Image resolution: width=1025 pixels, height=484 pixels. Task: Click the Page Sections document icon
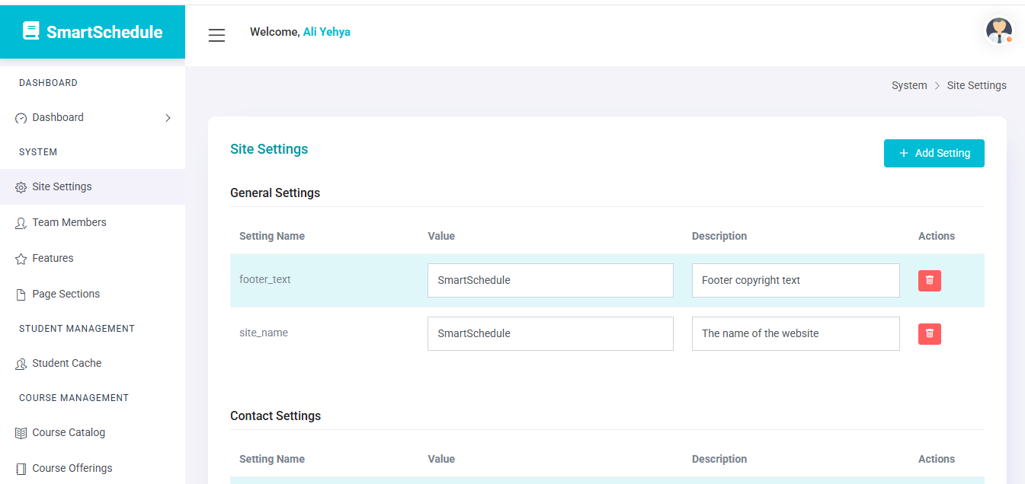point(21,295)
